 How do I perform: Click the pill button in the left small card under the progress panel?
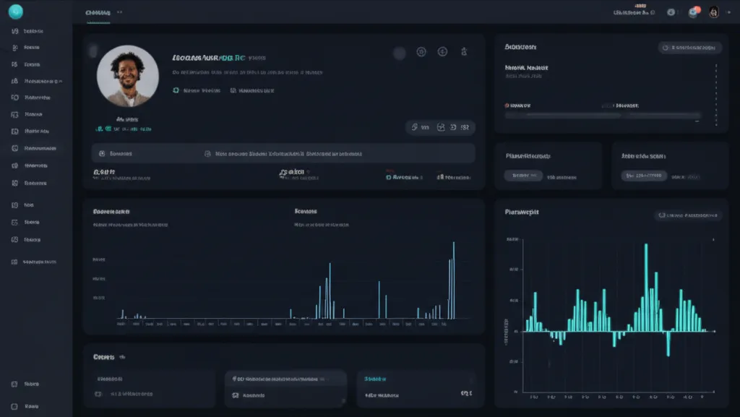coord(523,175)
